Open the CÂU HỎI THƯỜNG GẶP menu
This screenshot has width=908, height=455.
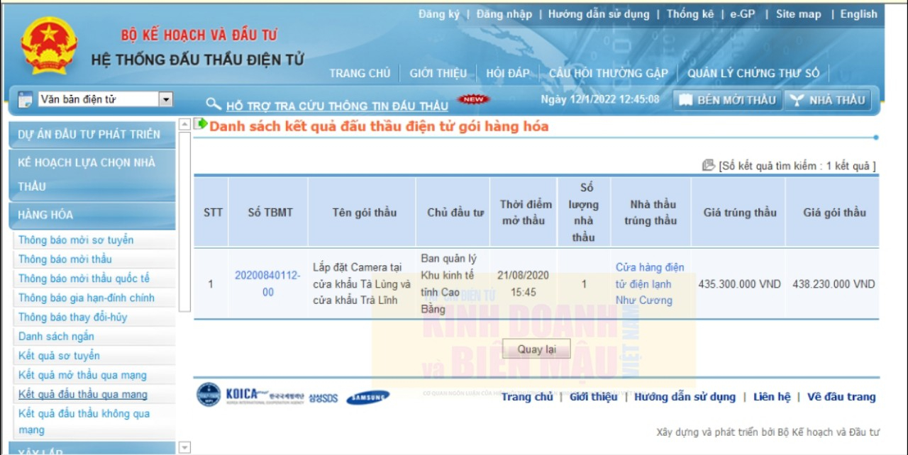point(608,73)
